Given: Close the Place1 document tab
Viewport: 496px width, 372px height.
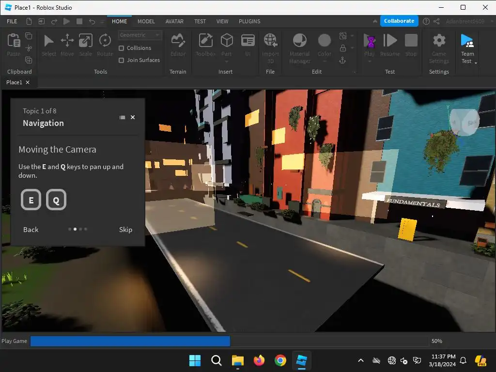Looking at the screenshot, I should click(28, 82).
